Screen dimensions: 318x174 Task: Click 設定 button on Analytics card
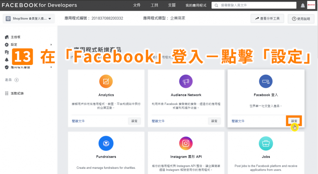pyautogui.click(x=134, y=121)
